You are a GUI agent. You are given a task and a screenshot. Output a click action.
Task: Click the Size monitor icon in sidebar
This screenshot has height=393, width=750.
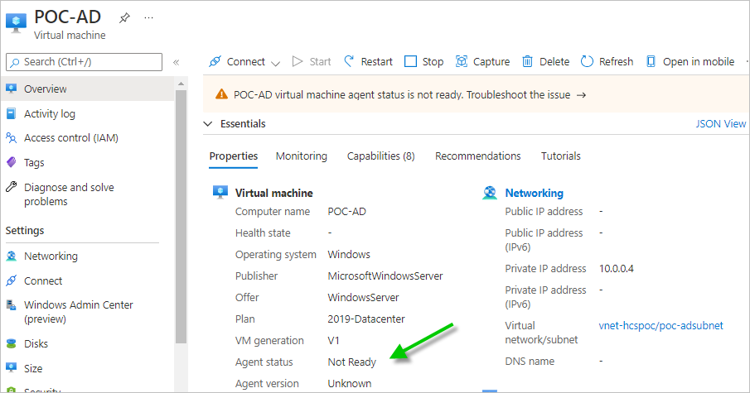pos(11,367)
